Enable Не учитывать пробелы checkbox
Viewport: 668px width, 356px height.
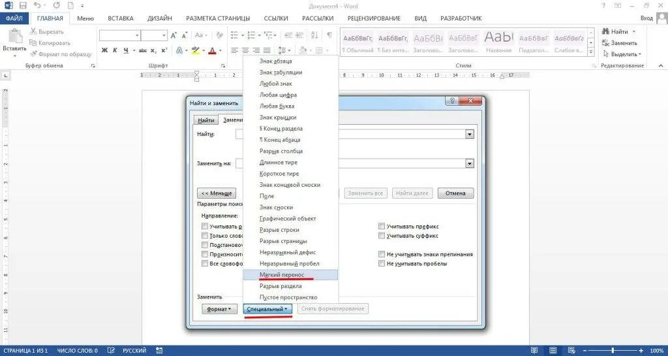[381, 263]
